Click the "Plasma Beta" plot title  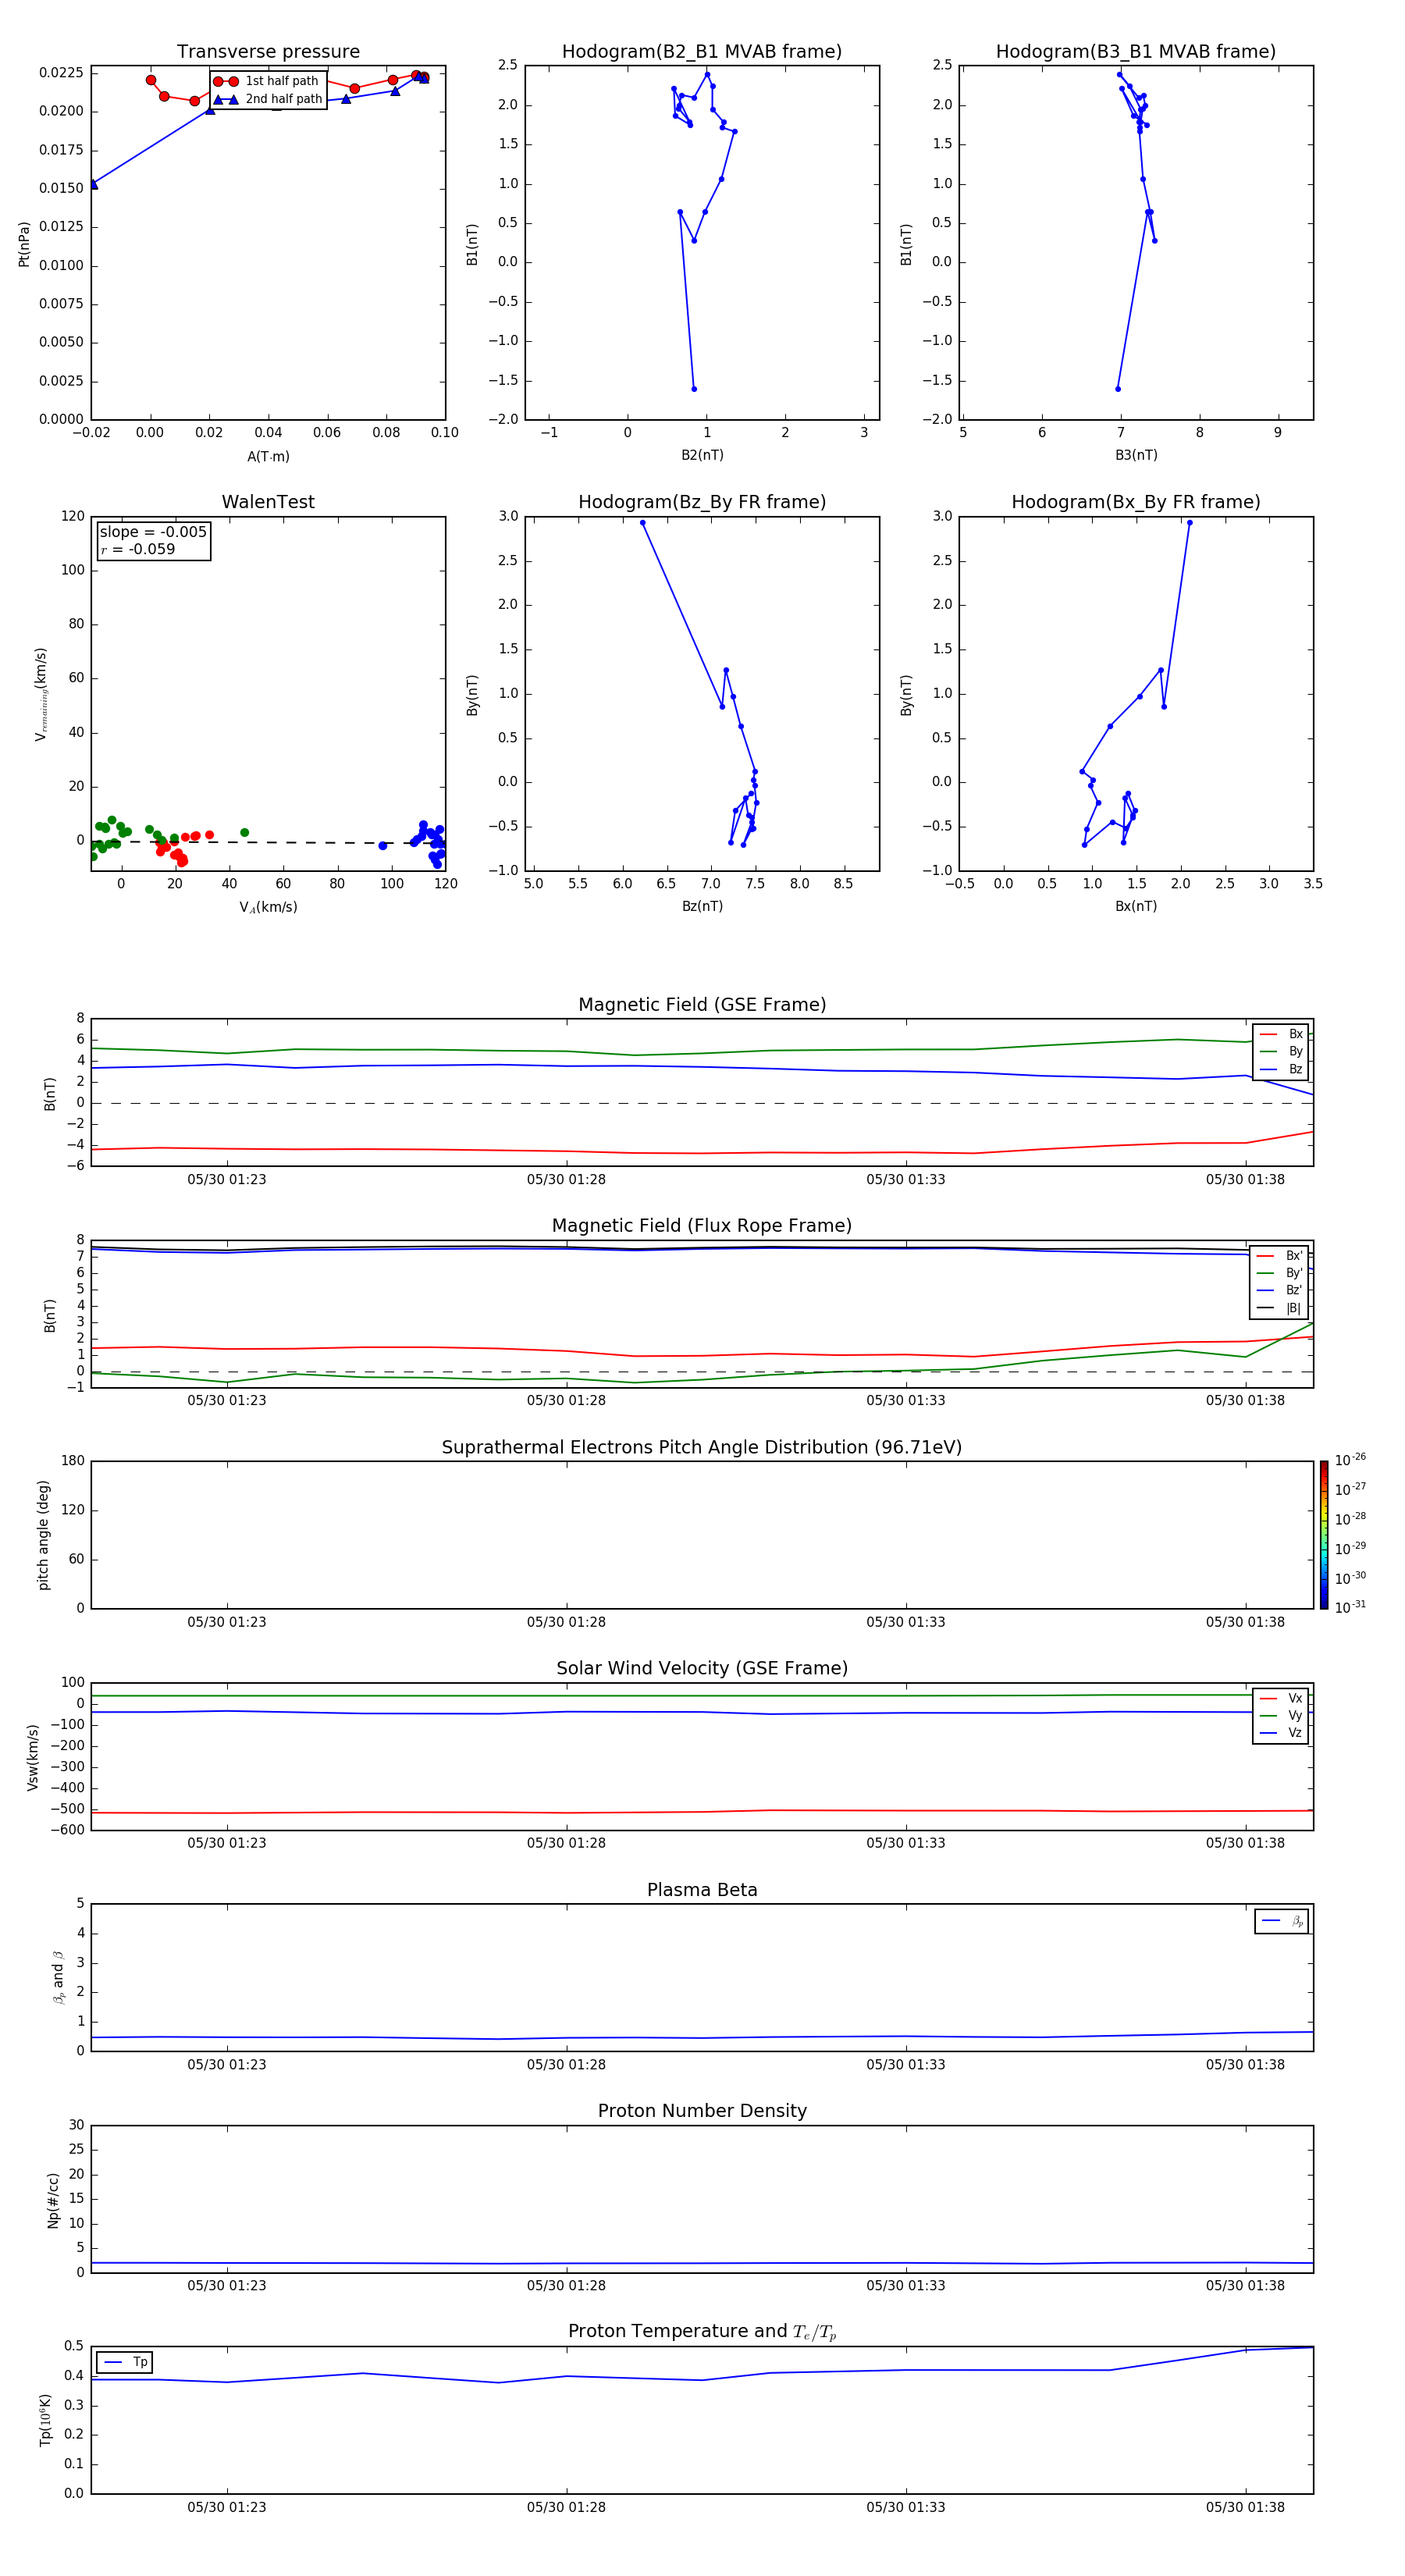(x=701, y=1890)
